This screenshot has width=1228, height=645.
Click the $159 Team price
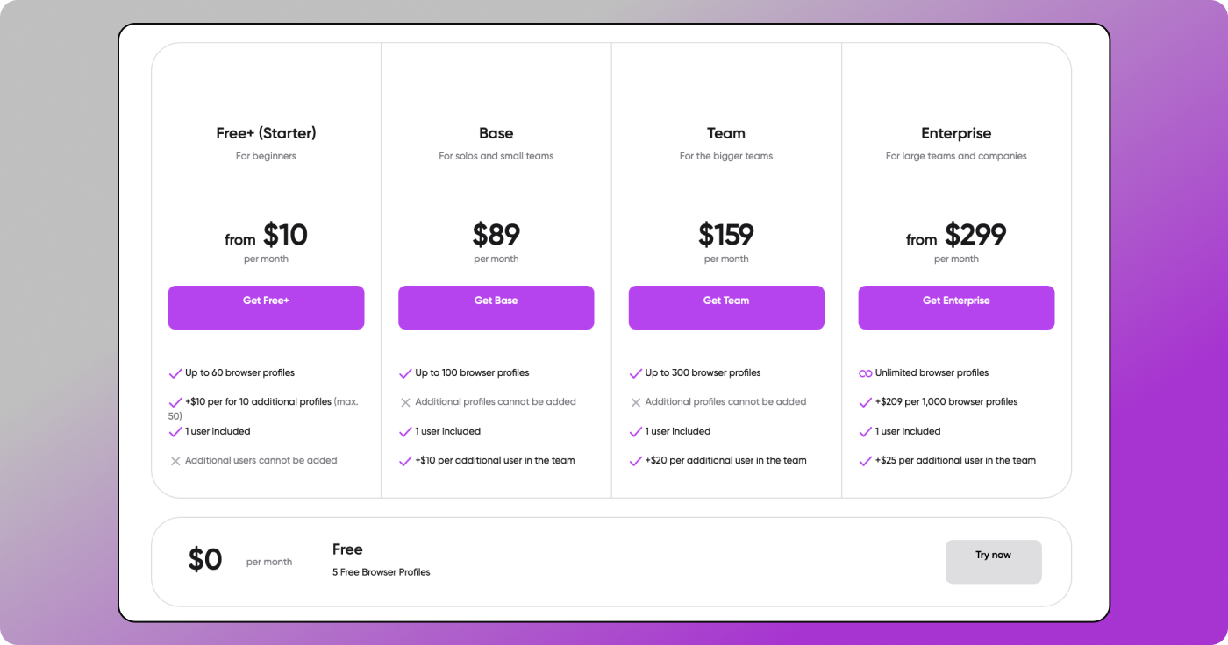[726, 235]
